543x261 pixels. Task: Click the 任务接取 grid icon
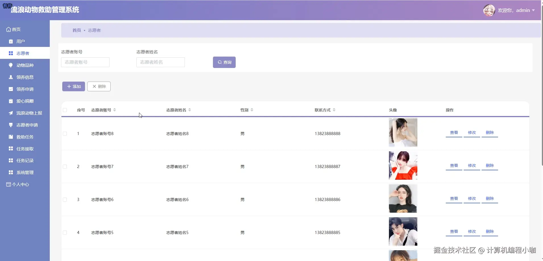[x=11, y=149]
